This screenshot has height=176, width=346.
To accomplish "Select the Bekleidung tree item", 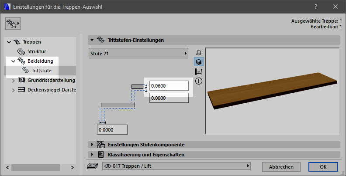I will [x=40, y=61].
